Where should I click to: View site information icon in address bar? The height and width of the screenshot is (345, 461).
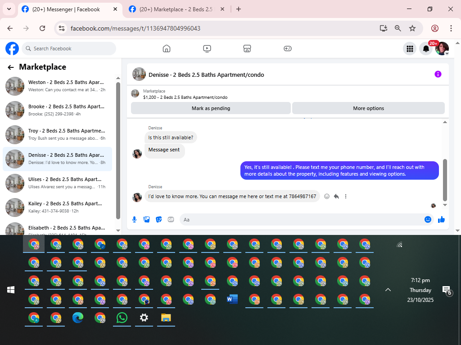62,28
